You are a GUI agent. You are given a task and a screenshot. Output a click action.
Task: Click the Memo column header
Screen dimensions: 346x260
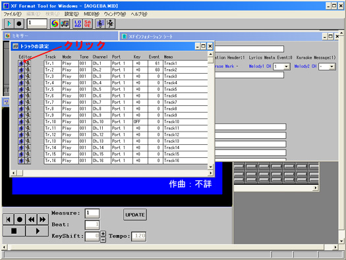168,57
